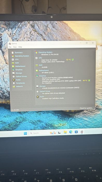Click the Summary clipboard icon in sidebar

(x=12, y=53)
